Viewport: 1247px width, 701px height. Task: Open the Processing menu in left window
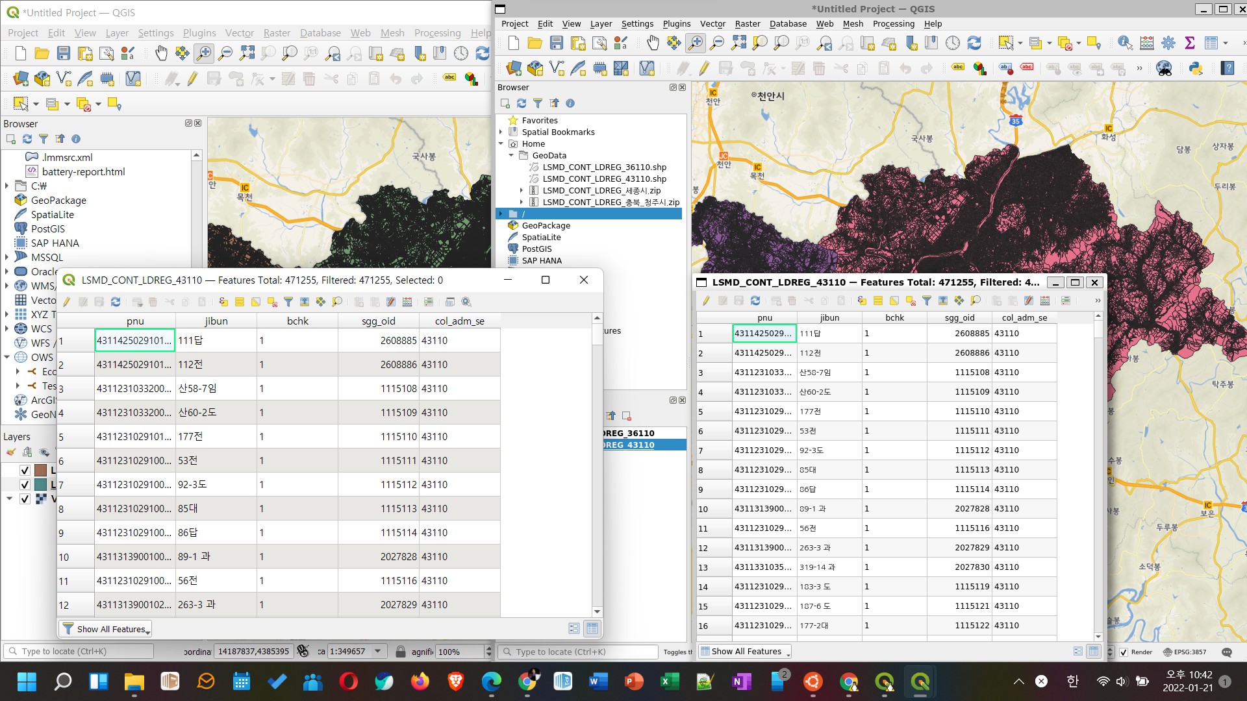click(437, 33)
